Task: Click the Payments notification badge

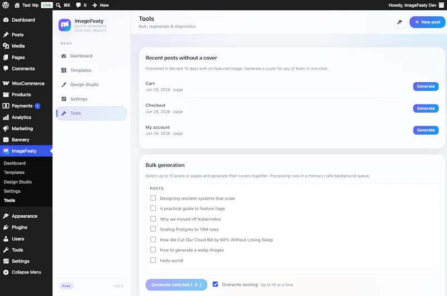Action: point(37,106)
